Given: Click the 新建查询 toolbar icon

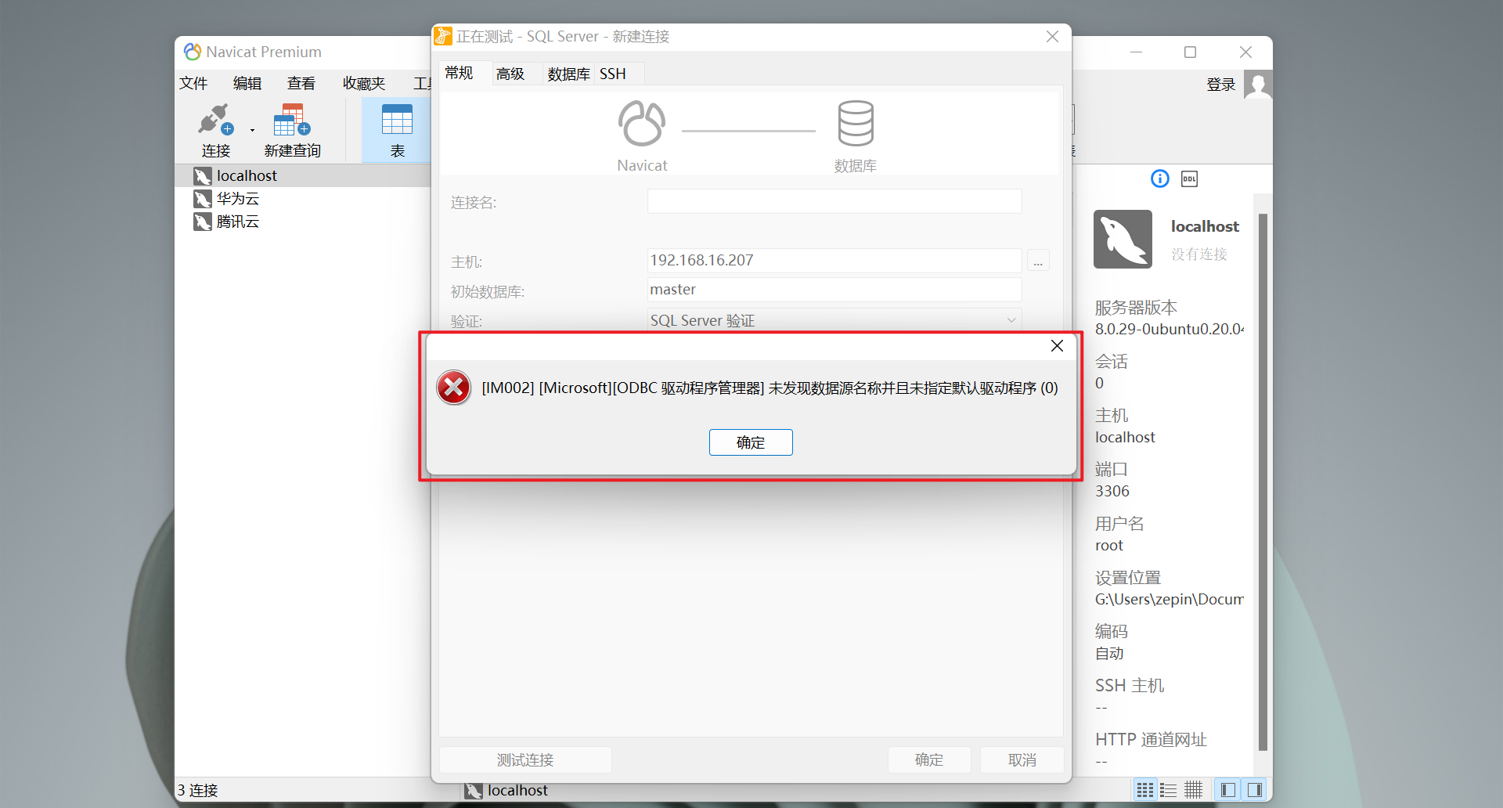Looking at the screenshot, I should (292, 120).
